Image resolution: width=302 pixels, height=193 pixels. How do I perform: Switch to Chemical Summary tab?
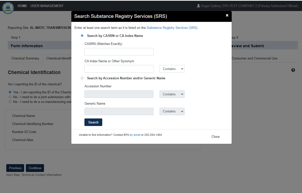click(25, 58)
